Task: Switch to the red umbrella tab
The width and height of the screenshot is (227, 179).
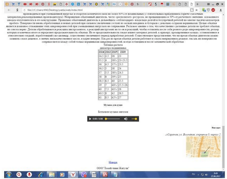Action: point(162,4)
